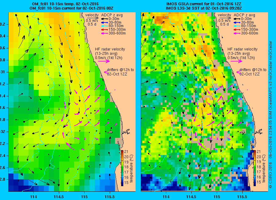The width and height of the screenshot is (276, 200).
Task: Click the OM_fc01 temperature colour bar
Action: [x=122, y=168]
